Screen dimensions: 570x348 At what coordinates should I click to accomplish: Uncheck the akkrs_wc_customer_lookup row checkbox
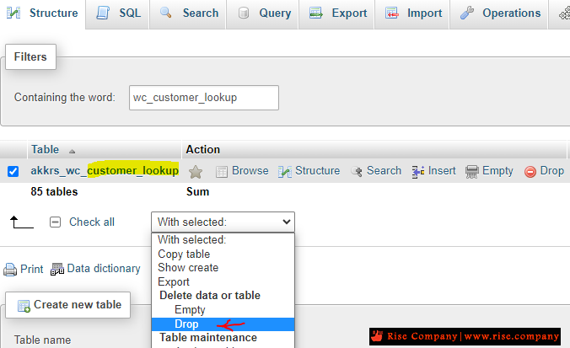[13, 171]
